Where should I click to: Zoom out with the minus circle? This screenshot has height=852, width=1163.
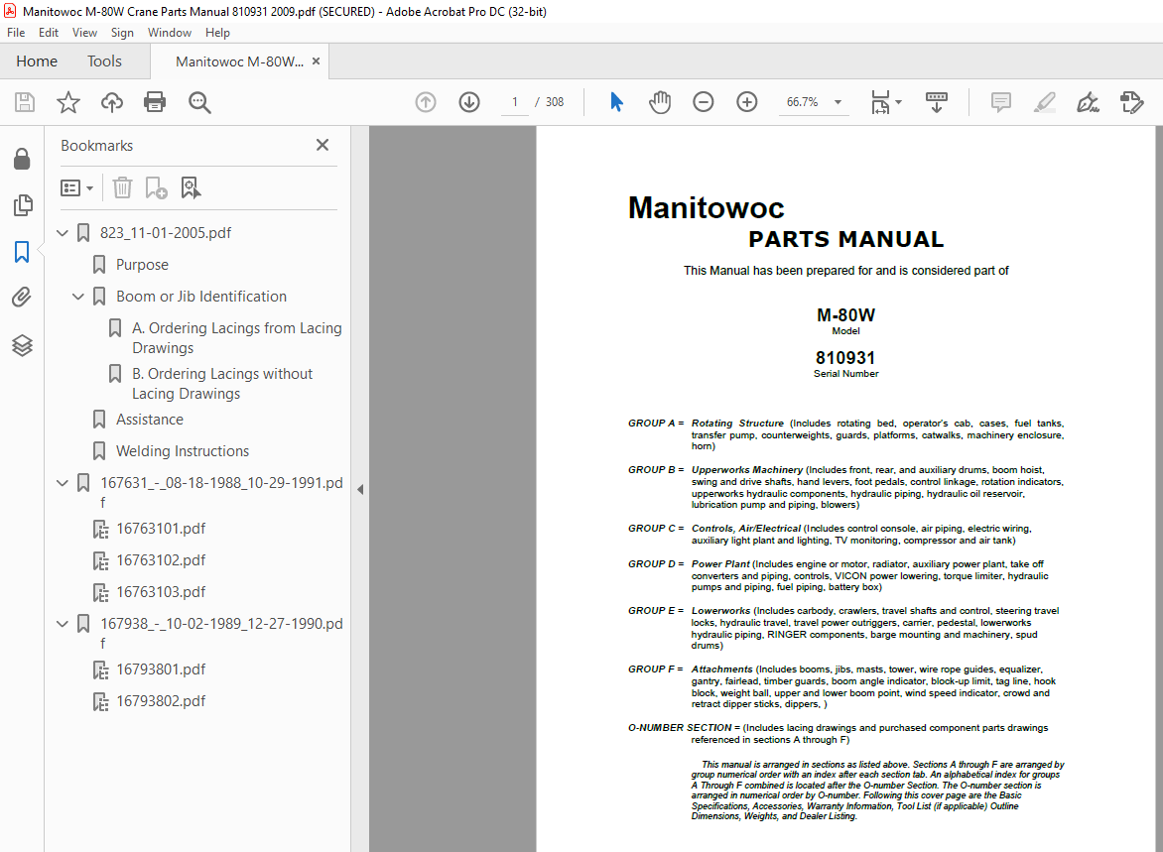(704, 102)
